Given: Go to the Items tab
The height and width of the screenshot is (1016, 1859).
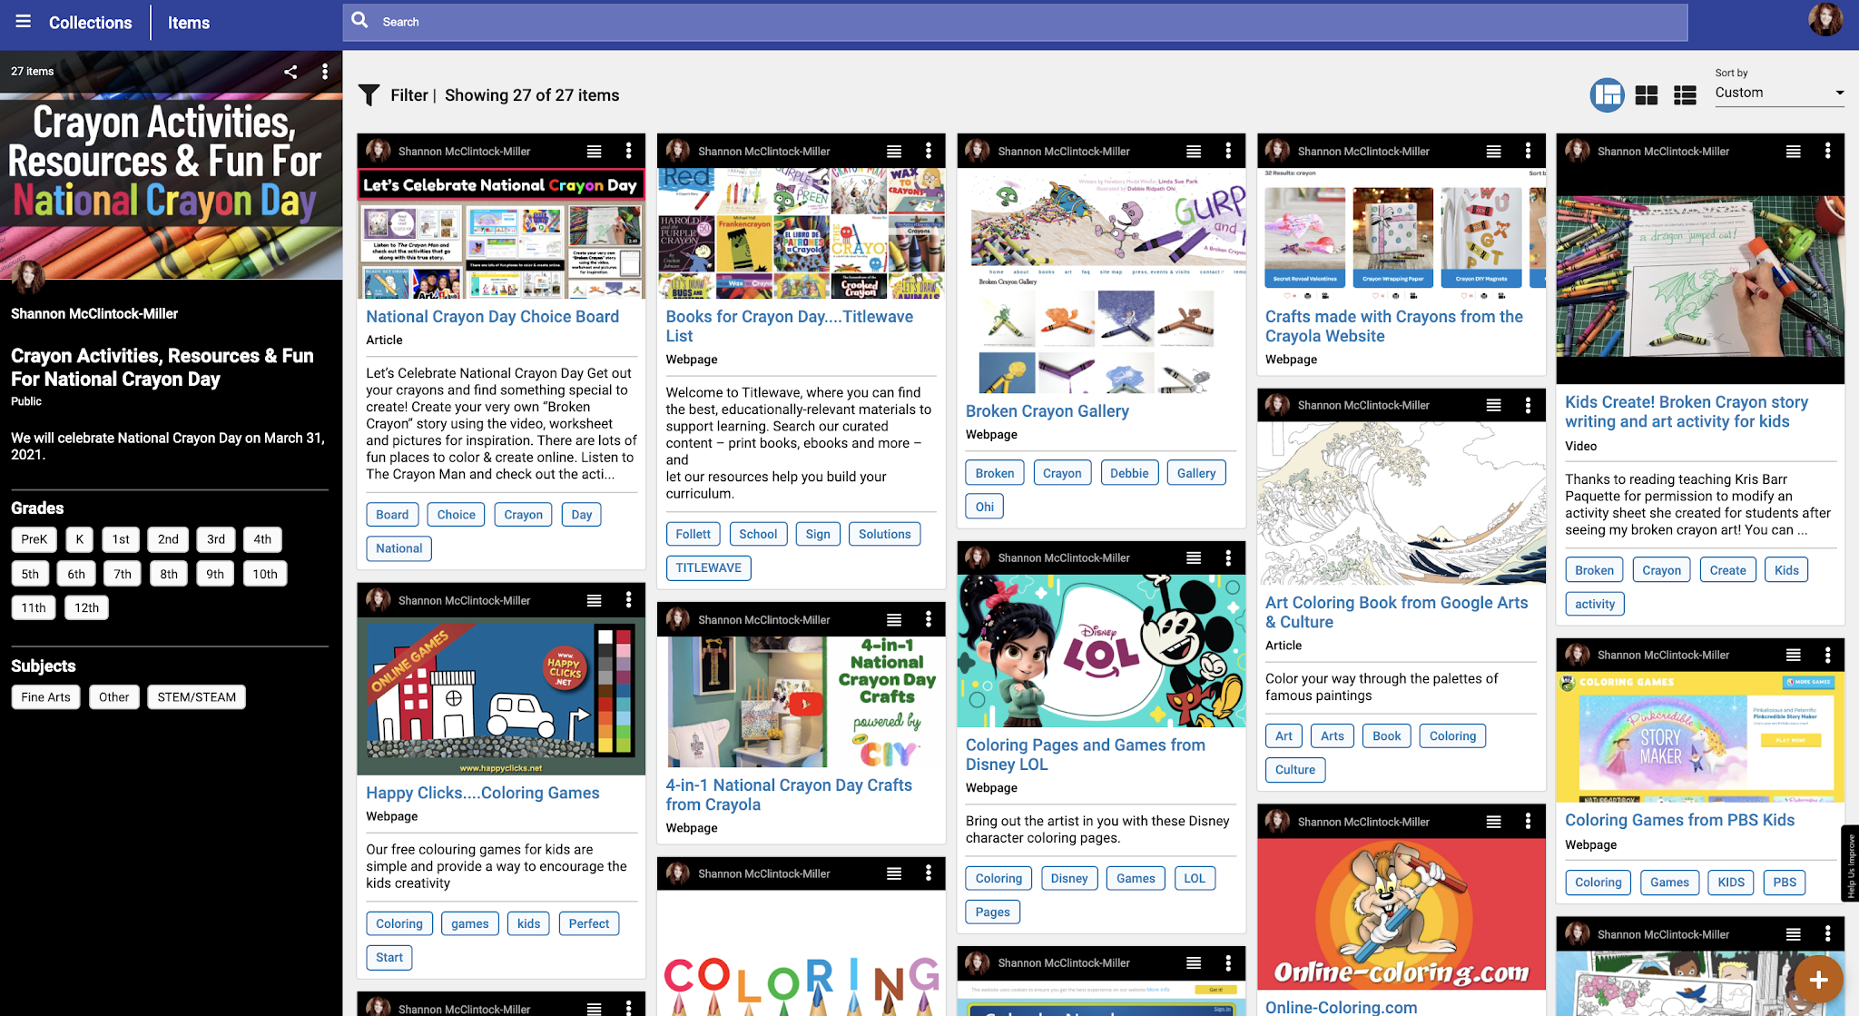Looking at the screenshot, I should tap(189, 23).
